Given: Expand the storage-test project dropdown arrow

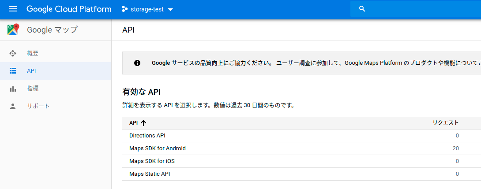Looking at the screenshot, I should point(171,10).
